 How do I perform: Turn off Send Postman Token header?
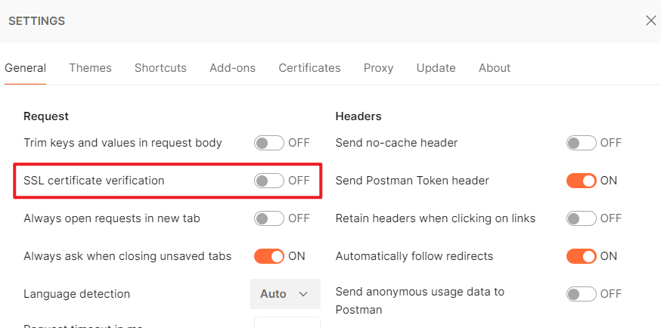point(581,181)
